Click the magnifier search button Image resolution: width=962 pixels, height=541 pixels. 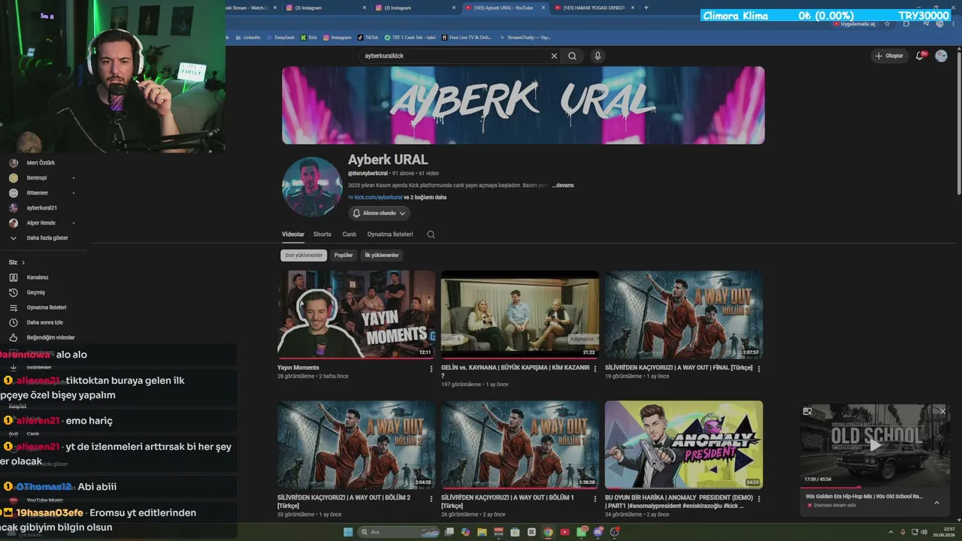[572, 56]
